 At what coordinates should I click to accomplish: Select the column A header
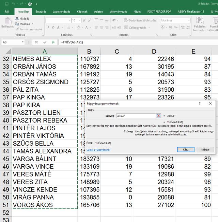click(45, 51)
